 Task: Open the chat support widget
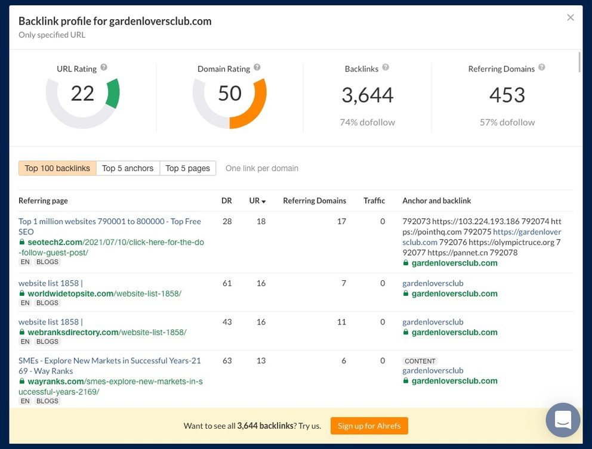point(563,420)
